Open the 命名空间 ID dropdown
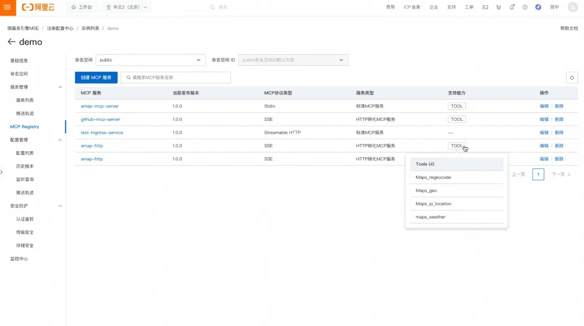The image size is (584, 326). [293, 60]
